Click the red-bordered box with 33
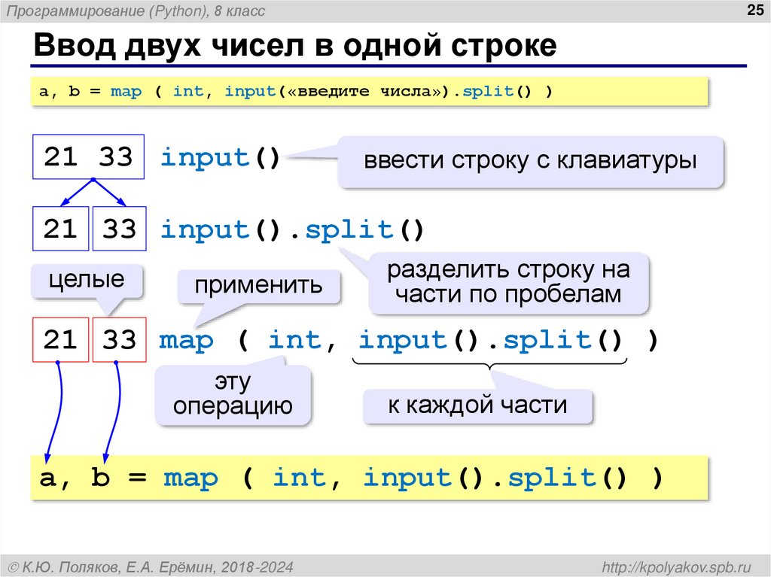 point(120,339)
